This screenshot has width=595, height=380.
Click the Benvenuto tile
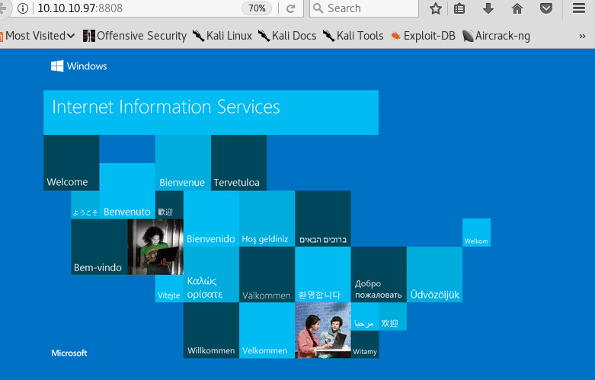point(127,190)
